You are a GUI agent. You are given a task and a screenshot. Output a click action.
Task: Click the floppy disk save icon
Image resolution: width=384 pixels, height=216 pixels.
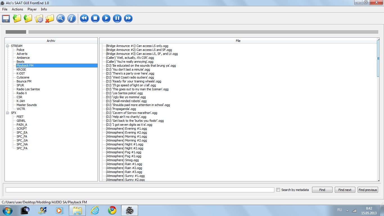6,19
